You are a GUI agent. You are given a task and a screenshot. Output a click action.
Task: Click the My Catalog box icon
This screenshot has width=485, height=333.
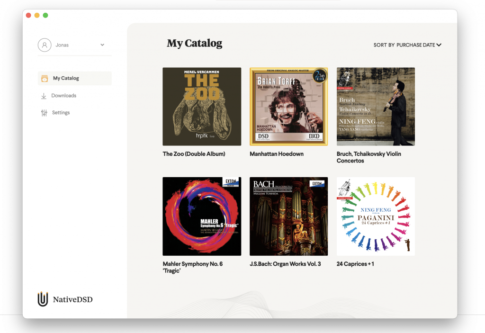pyautogui.click(x=45, y=78)
